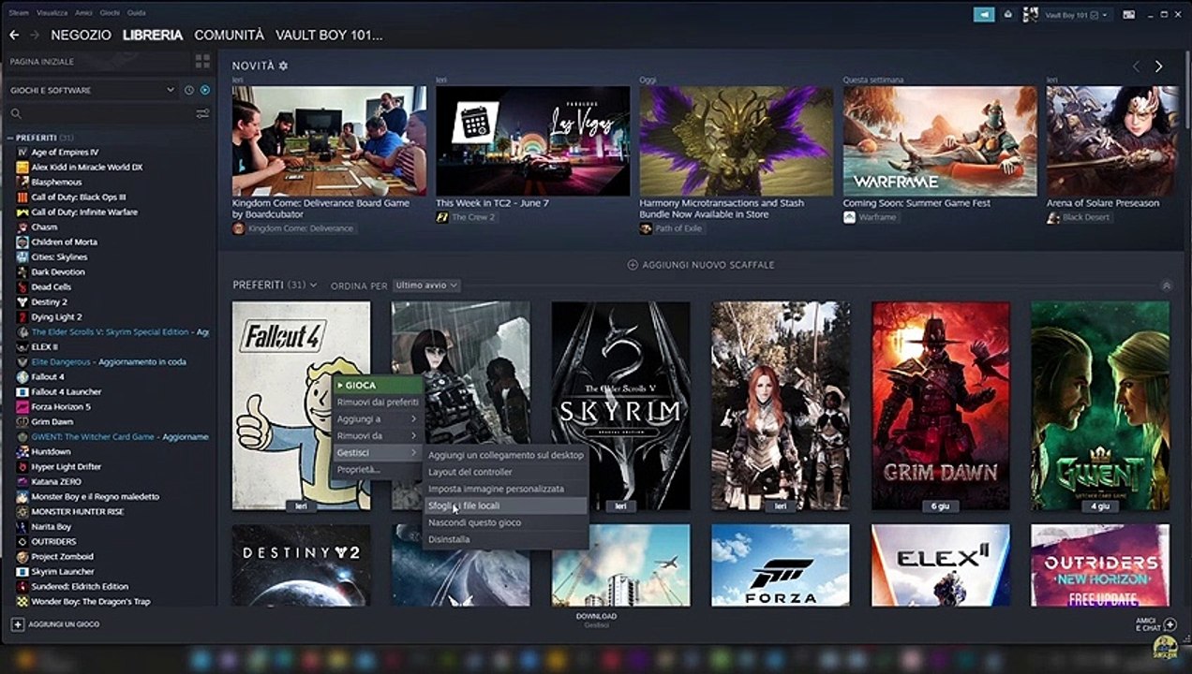This screenshot has height=674, width=1192.
Task: Click the library search input field
Action: pos(108,113)
